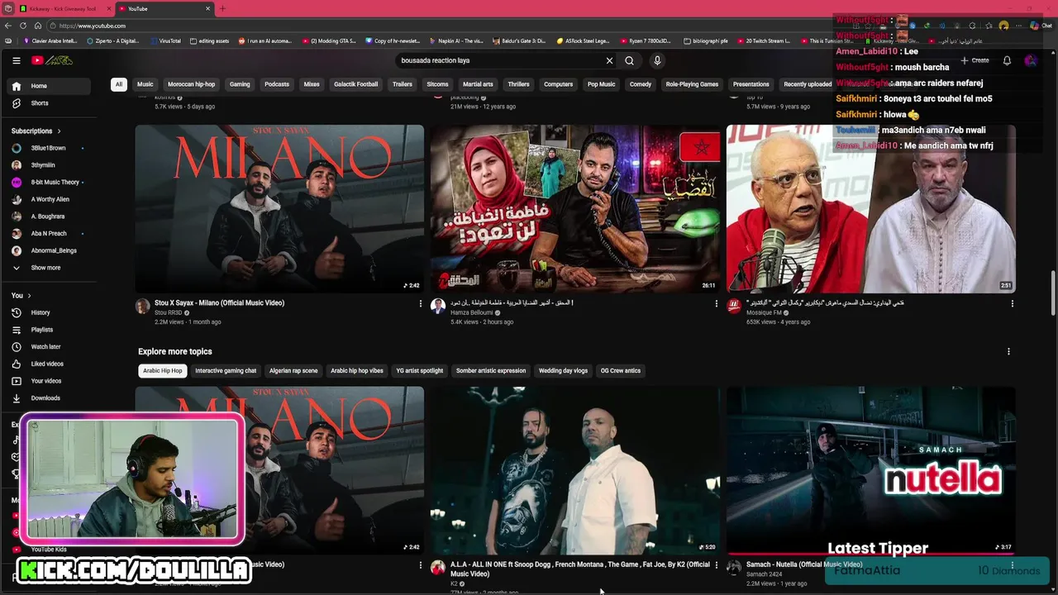Open the Aba N Preach subscription
The height and width of the screenshot is (595, 1058).
click(x=48, y=233)
